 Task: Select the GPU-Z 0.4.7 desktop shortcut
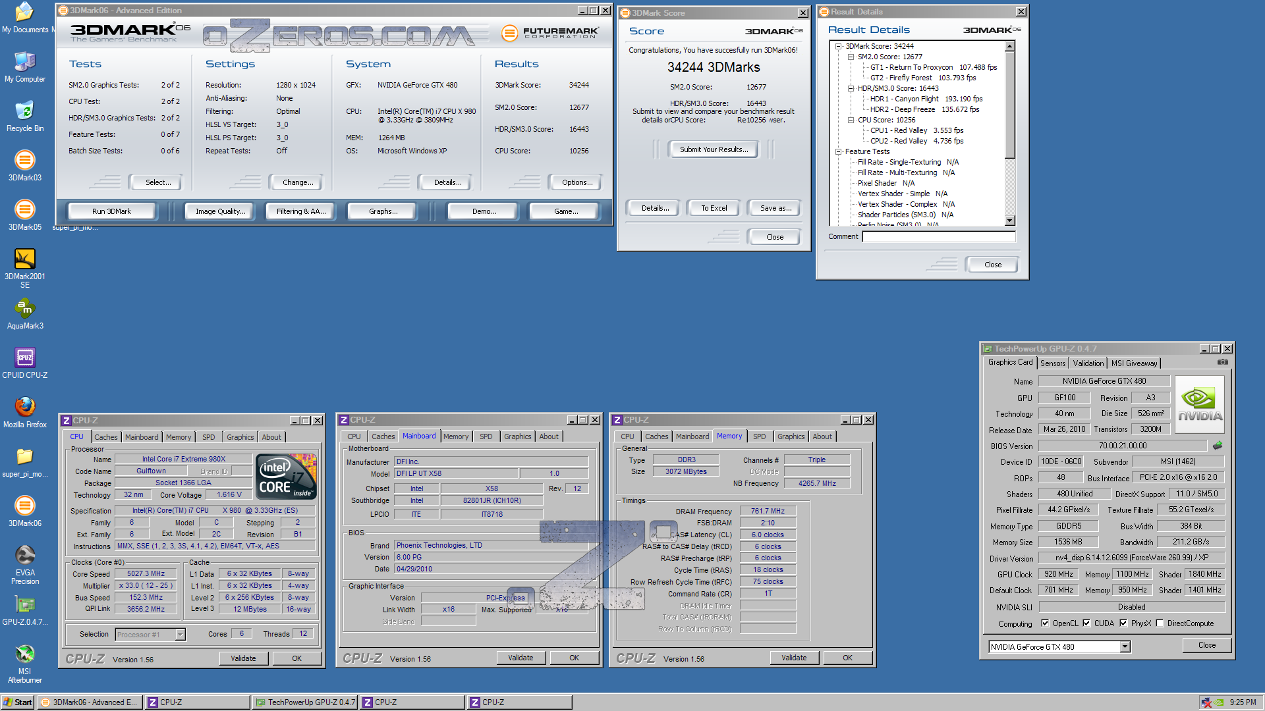click(x=25, y=610)
